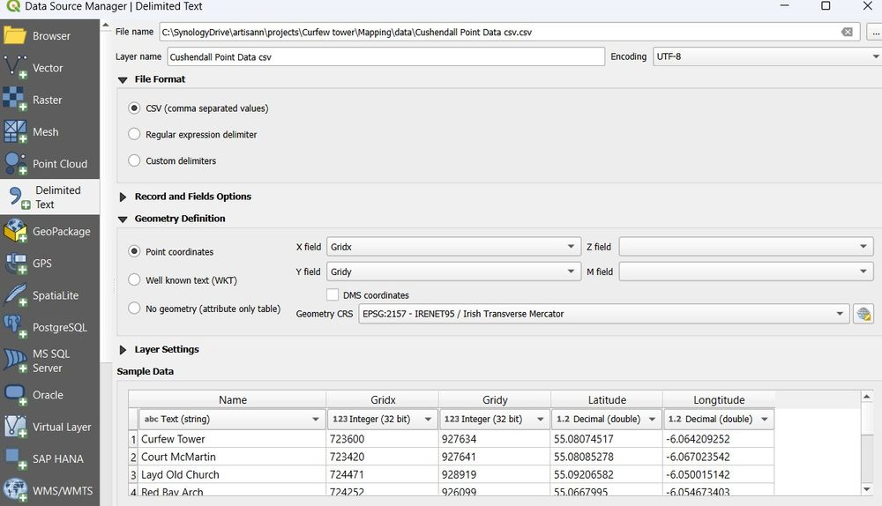Switch to the Browser tab label
The width and height of the screenshot is (882, 506).
[51, 36]
